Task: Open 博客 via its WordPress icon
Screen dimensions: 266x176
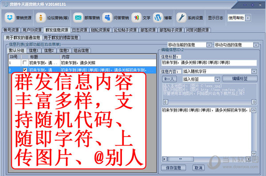Action: pos(158,18)
